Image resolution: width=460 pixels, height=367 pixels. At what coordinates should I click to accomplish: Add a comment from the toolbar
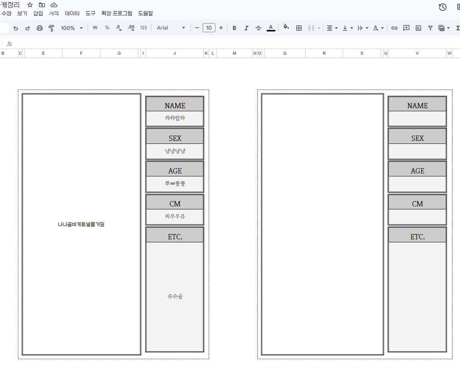coord(406,28)
